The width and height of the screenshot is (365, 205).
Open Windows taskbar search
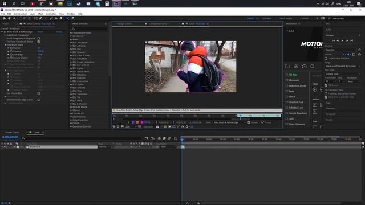coord(14,4)
